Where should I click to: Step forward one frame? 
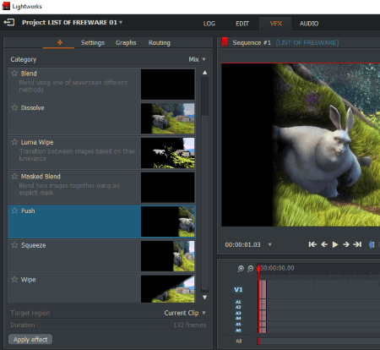point(346,244)
